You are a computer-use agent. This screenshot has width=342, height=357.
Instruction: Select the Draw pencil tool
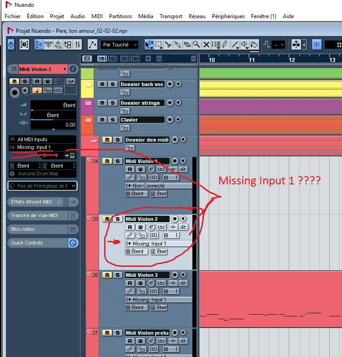[x=225, y=45]
